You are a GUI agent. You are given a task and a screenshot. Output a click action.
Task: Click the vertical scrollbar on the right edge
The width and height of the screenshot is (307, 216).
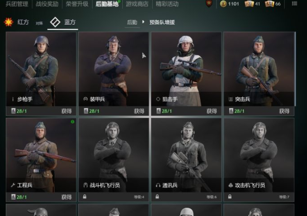pyautogui.click(x=295, y=69)
